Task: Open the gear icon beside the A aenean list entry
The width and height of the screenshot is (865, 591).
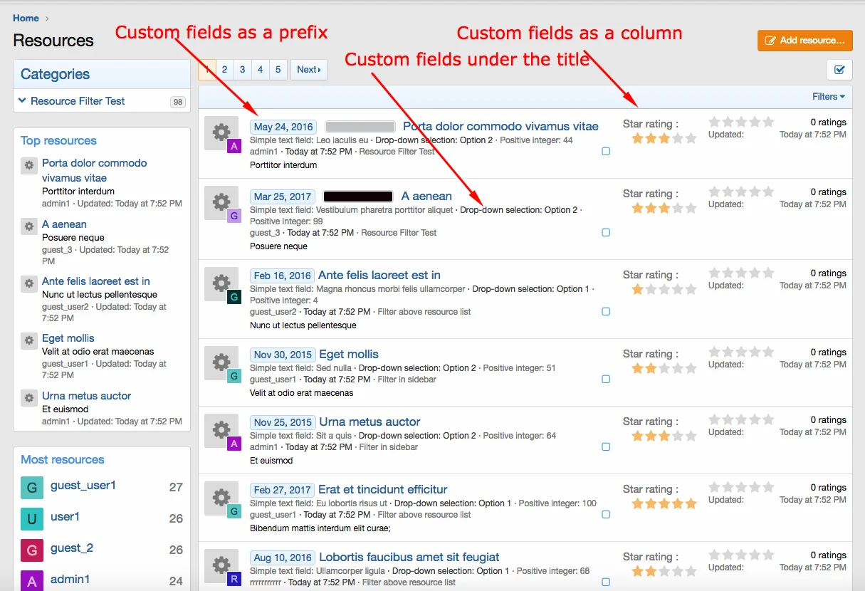Action: [x=221, y=203]
